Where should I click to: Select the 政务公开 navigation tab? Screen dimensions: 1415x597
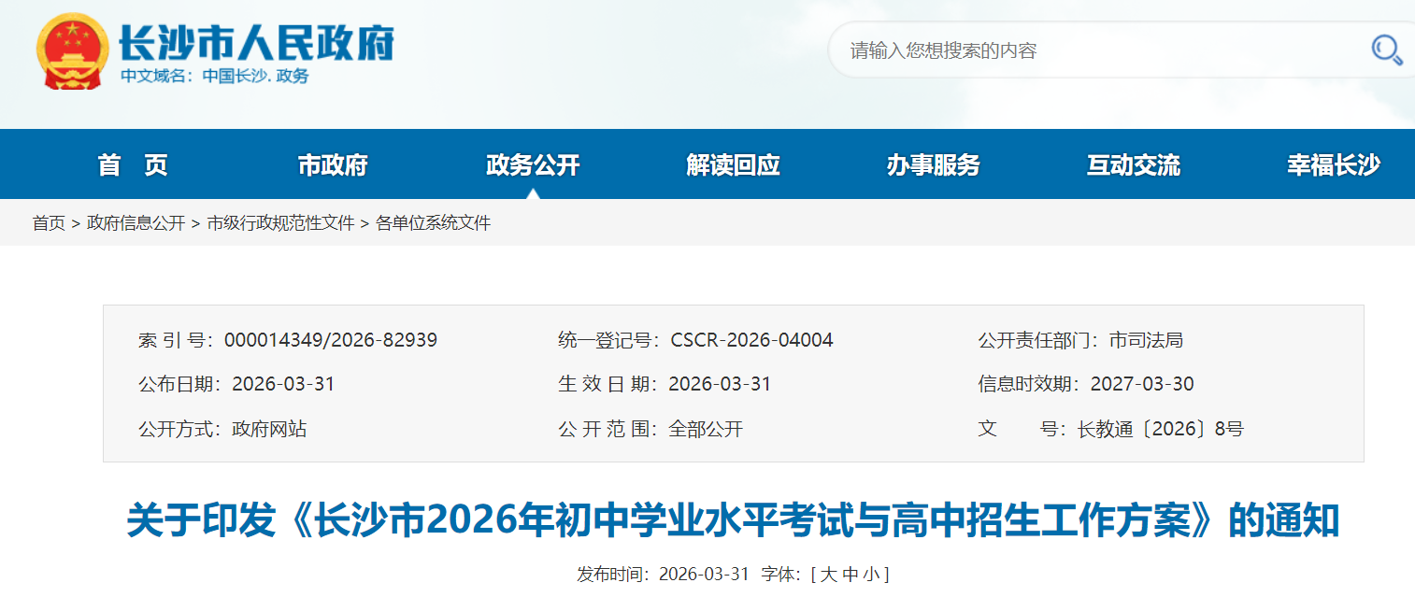533,165
